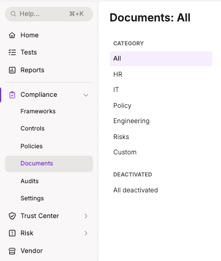Screen dimensions: 221x261
Task: Click the Trust Center shield icon
Action: point(12,216)
